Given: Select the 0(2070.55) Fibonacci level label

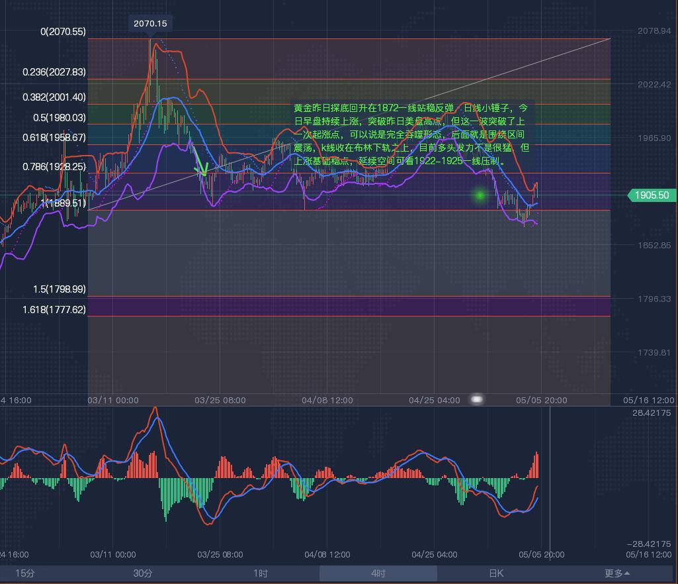Looking at the screenshot, I should (x=63, y=31).
